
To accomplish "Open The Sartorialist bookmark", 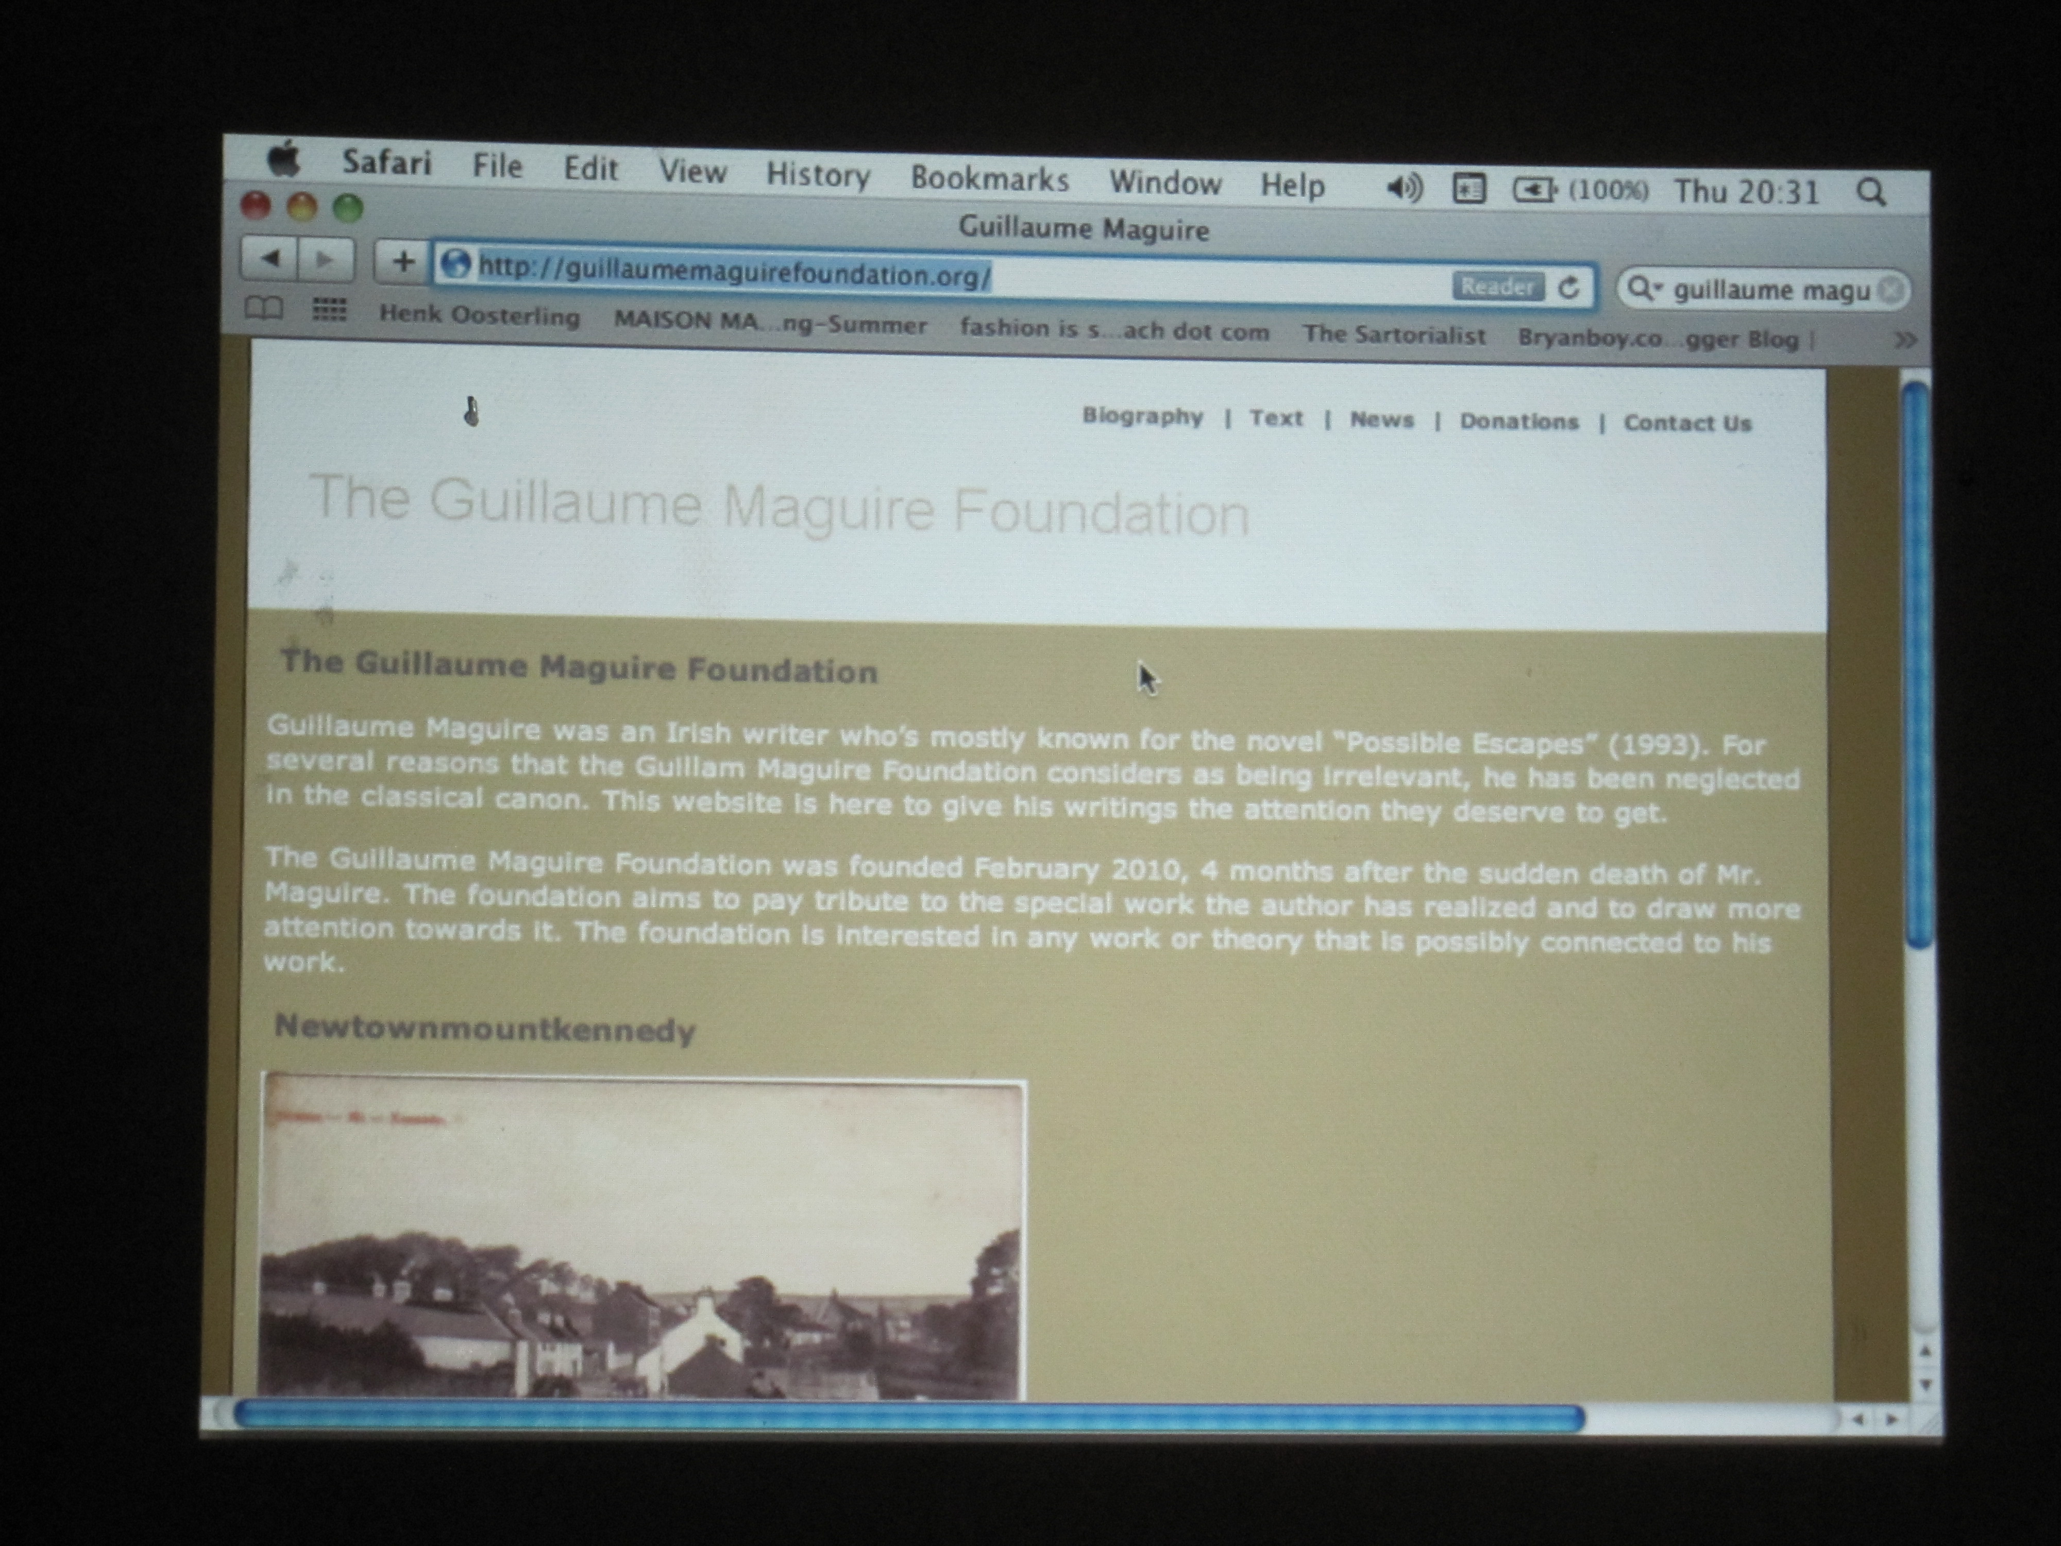I will (1394, 334).
